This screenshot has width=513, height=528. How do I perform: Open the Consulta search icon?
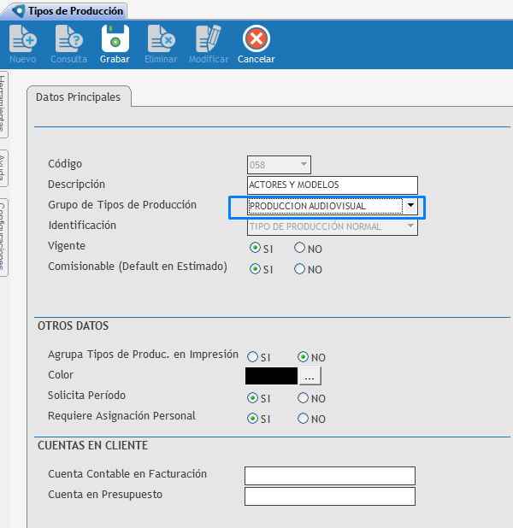coord(68,39)
